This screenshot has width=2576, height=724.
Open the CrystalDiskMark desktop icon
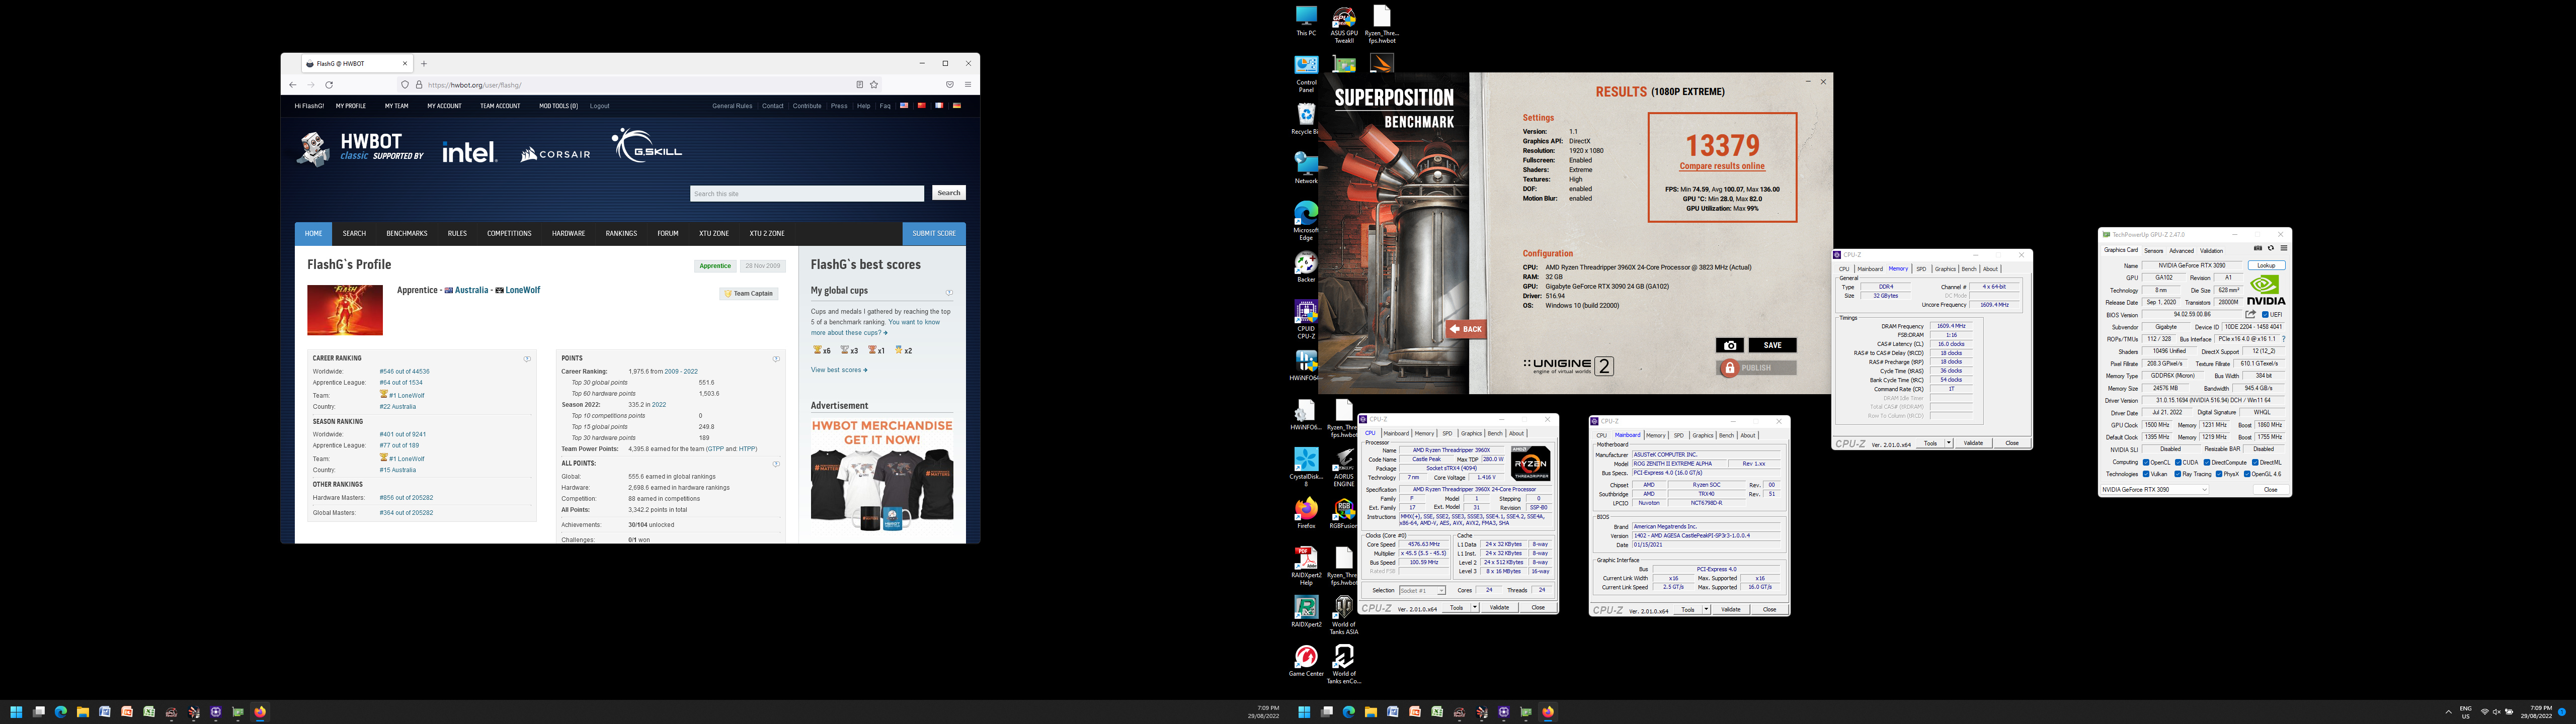pyautogui.click(x=1306, y=467)
